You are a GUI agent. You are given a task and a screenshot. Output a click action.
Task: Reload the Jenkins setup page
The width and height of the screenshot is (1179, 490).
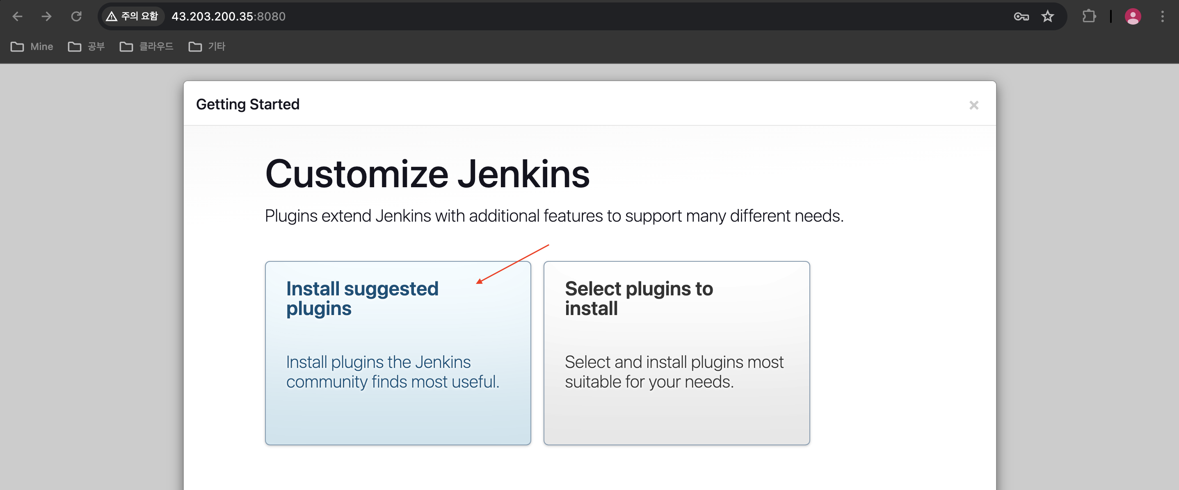(76, 16)
